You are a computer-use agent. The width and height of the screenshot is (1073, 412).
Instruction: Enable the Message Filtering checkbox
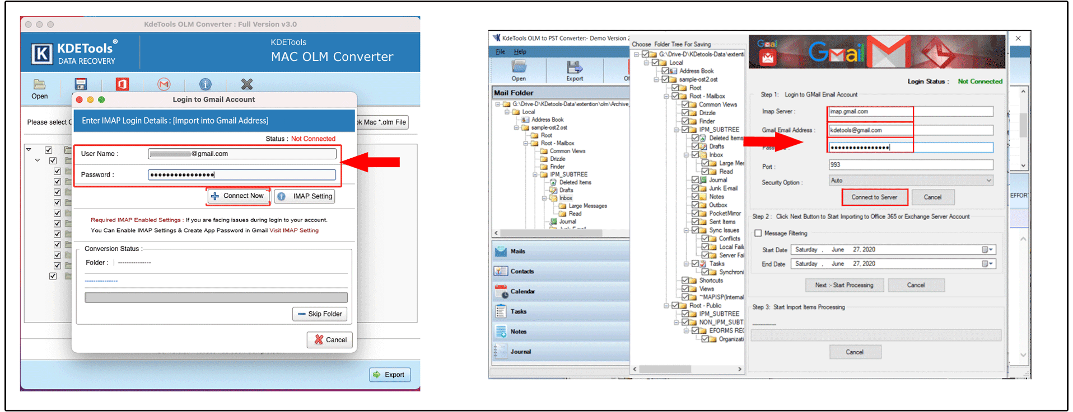[x=758, y=233]
